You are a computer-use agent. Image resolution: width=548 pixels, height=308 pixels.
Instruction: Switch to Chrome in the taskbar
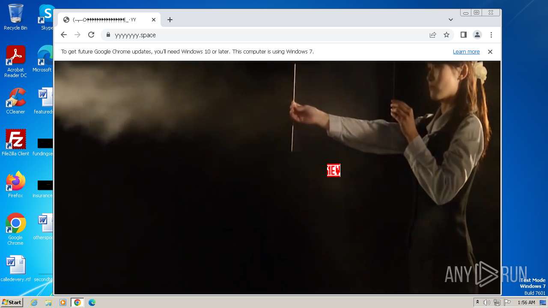77,302
